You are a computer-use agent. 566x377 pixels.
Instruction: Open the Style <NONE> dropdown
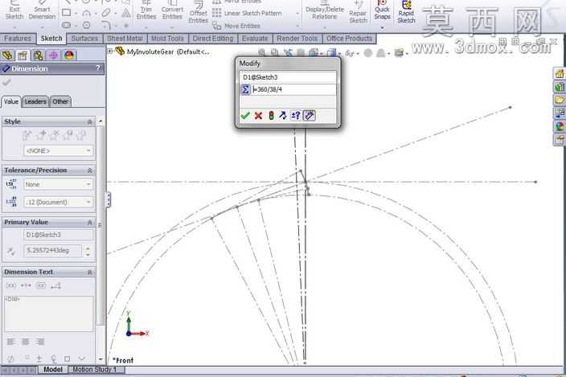(58, 151)
